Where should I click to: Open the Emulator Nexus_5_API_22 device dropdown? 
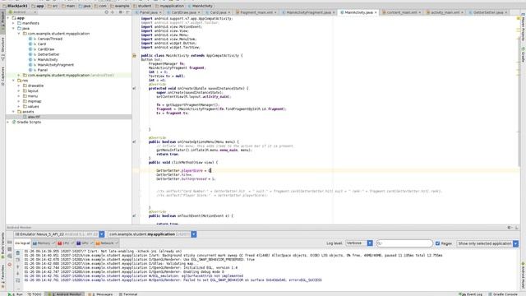[x=59, y=234]
